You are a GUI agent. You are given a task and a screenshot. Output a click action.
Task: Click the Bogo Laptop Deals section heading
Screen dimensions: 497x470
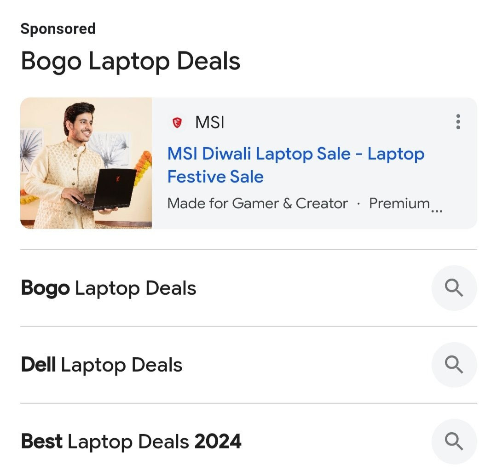[131, 61]
